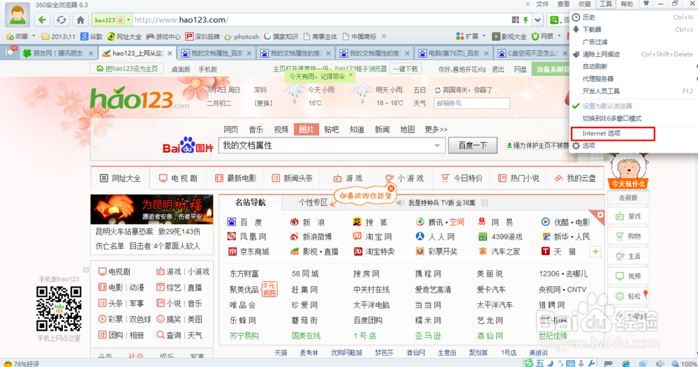Close the weather reminder tooltip

(351, 75)
